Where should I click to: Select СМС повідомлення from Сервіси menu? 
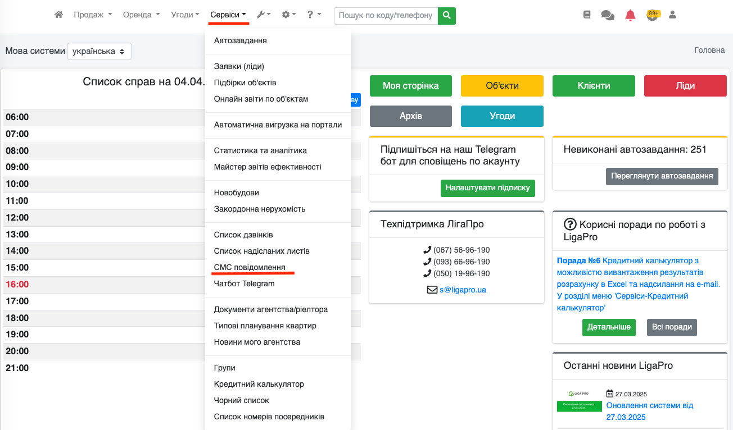coord(250,267)
